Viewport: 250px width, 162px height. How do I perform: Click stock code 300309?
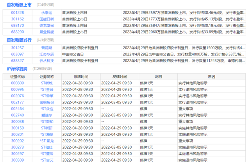point(18,160)
